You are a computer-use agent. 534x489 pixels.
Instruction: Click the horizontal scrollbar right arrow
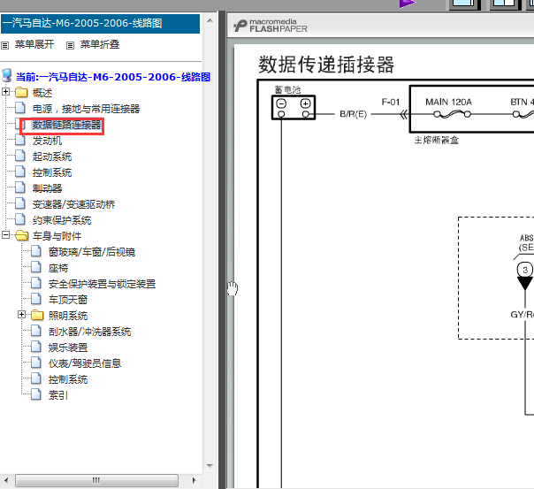pyautogui.click(x=195, y=480)
